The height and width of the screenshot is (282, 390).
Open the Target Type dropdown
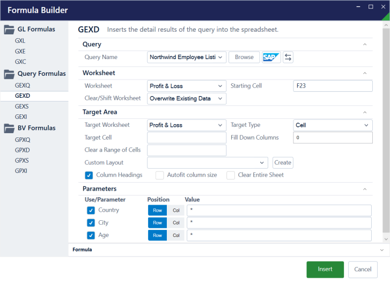click(333, 125)
